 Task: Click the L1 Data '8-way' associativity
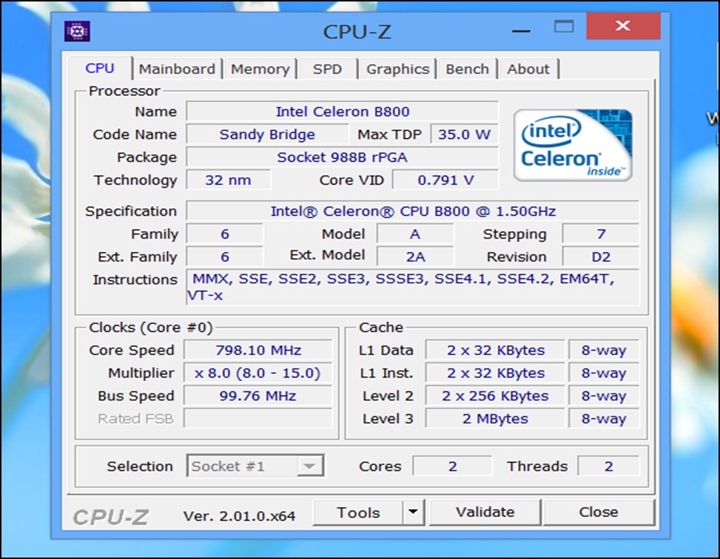(604, 350)
